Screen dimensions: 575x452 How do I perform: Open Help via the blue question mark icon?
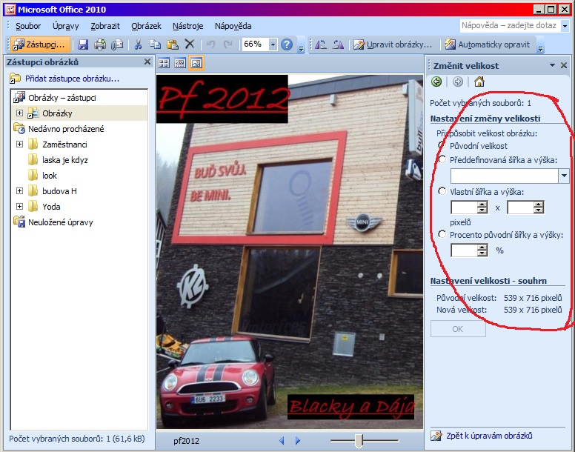tap(287, 44)
